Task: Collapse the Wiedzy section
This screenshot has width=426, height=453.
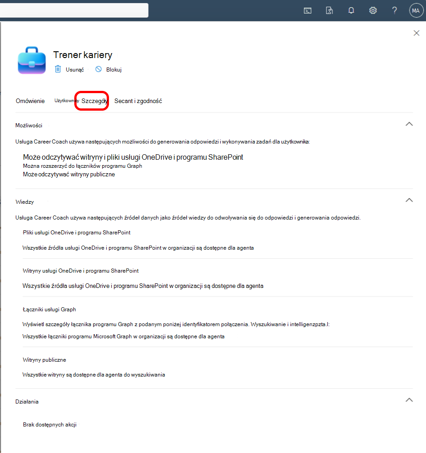Action: point(409,200)
